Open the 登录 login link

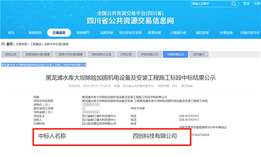[246, 3]
